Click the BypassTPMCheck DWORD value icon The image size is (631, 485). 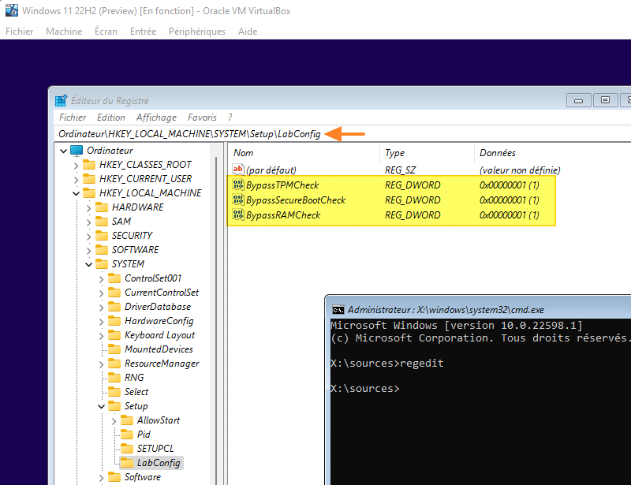tap(238, 185)
